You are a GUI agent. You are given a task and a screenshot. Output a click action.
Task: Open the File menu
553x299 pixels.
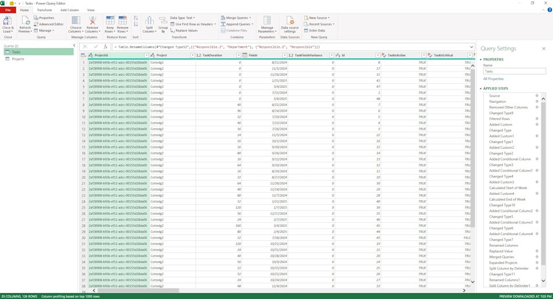8,10
